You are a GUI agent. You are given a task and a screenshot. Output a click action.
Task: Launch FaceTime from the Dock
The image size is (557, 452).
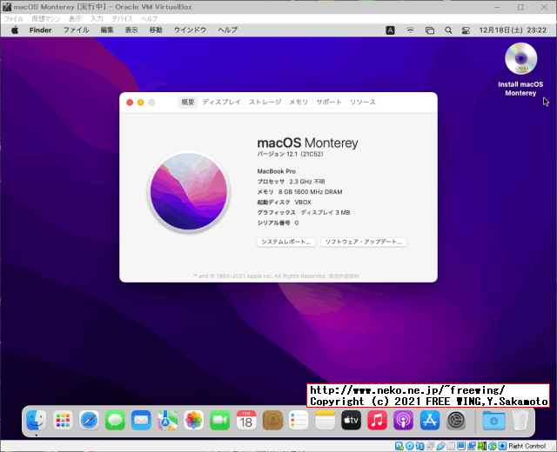tap(220, 421)
